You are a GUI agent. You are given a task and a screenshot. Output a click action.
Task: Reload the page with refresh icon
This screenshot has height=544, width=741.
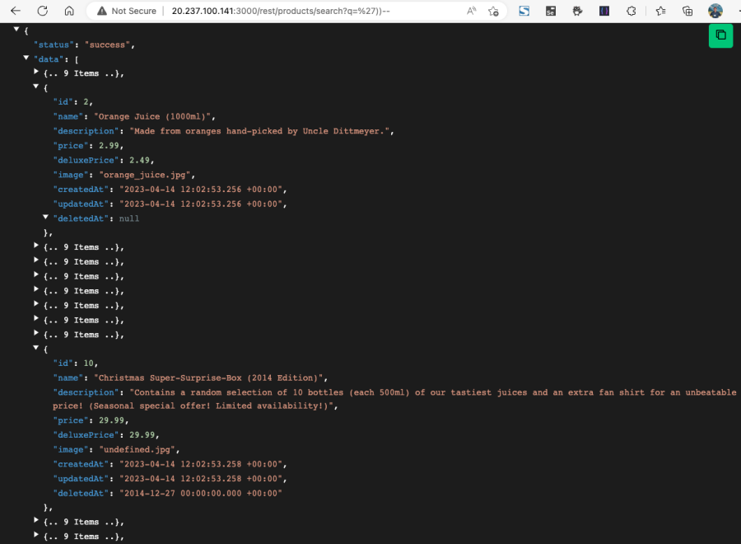42,11
